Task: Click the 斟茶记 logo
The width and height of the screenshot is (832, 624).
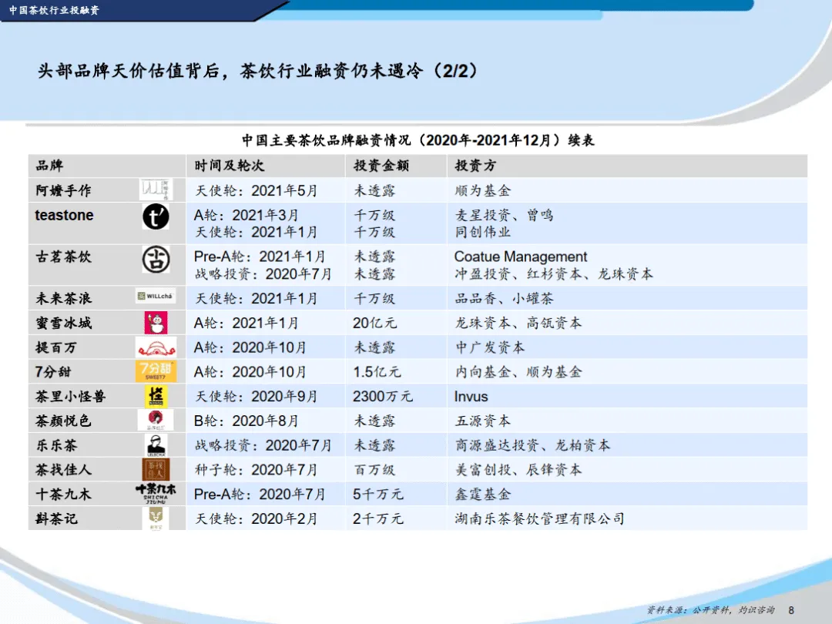Action: [156, 518]
